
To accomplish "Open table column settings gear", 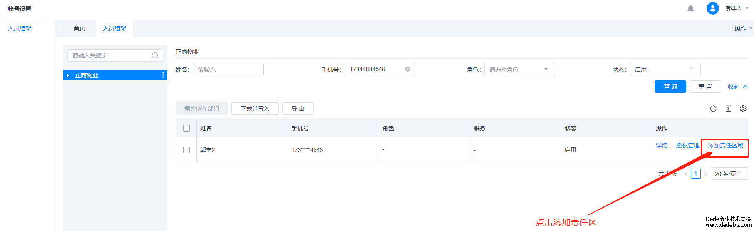I will point(743,109).
